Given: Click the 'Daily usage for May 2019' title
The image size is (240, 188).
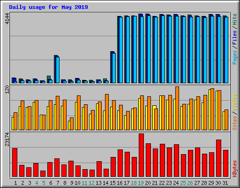Looking at the screenshot, I should (x=48, y=7).
